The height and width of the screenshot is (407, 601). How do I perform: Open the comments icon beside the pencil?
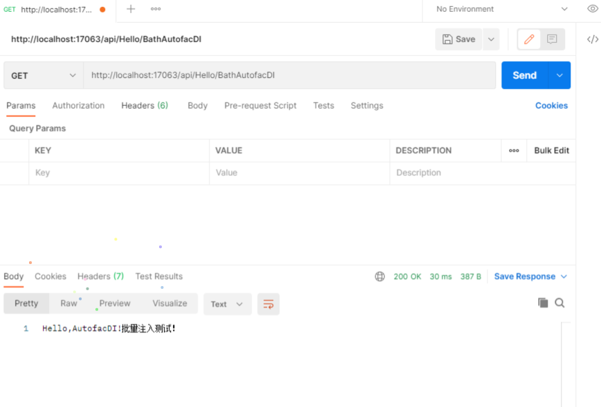552,39
